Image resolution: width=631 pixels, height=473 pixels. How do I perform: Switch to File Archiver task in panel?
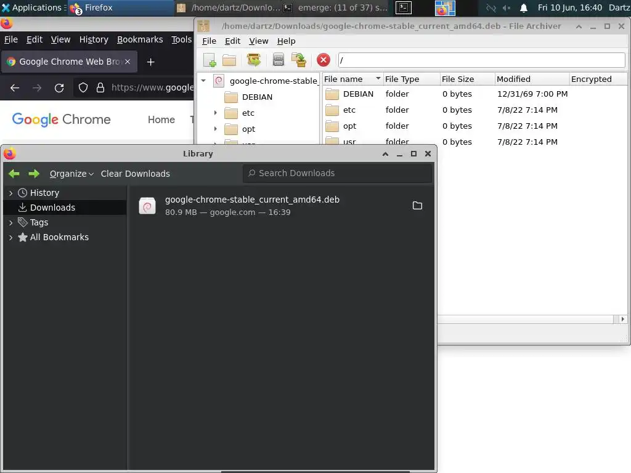[x=229, y=7]
